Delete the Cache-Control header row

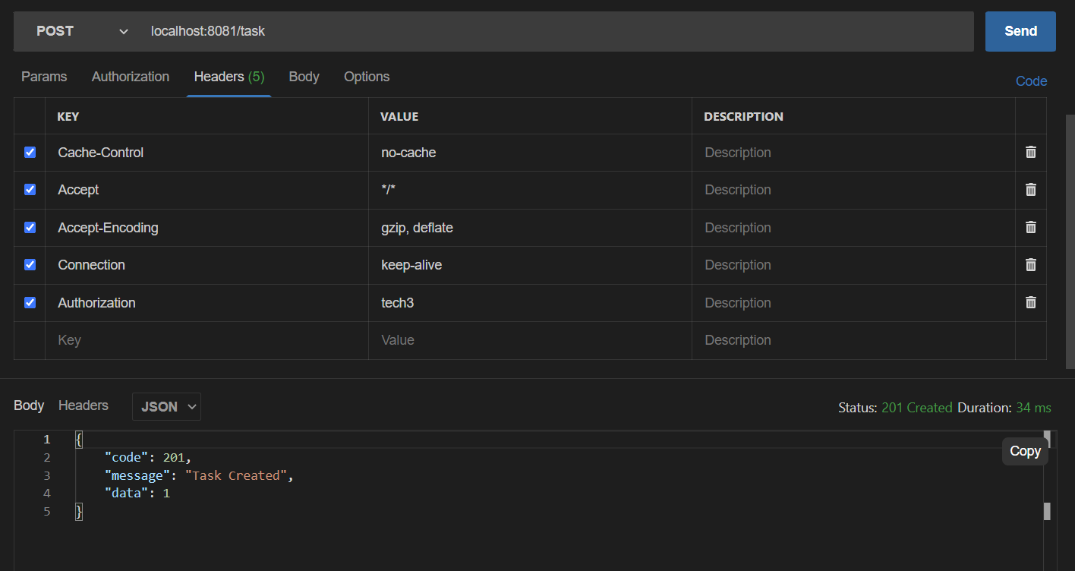click(x=1031, y=152)
